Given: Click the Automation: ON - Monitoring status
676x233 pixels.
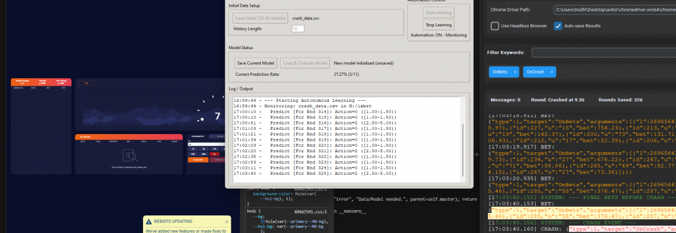Looking at the screenshot, I should tap(438, 35).
